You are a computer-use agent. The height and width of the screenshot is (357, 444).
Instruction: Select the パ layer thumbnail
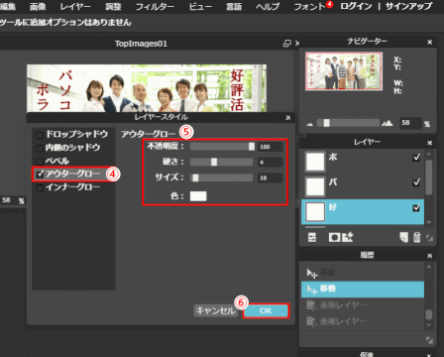[315, 186]
